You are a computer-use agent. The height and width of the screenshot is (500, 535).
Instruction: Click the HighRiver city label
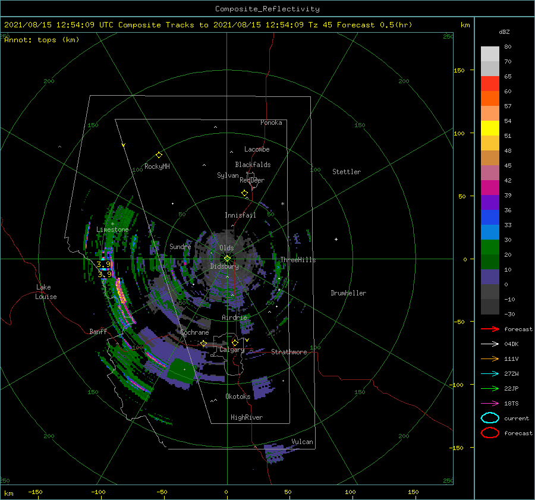247,417
